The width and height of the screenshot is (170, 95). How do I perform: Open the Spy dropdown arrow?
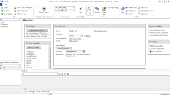click(93, 9)
